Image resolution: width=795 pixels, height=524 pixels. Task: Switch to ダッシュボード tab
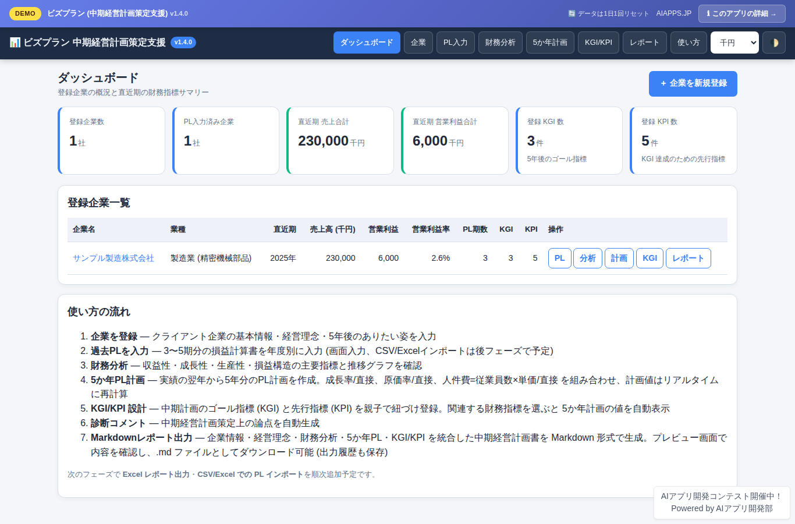point(367,43)
